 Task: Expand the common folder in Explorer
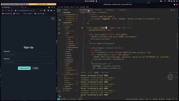tap(68, 64)
